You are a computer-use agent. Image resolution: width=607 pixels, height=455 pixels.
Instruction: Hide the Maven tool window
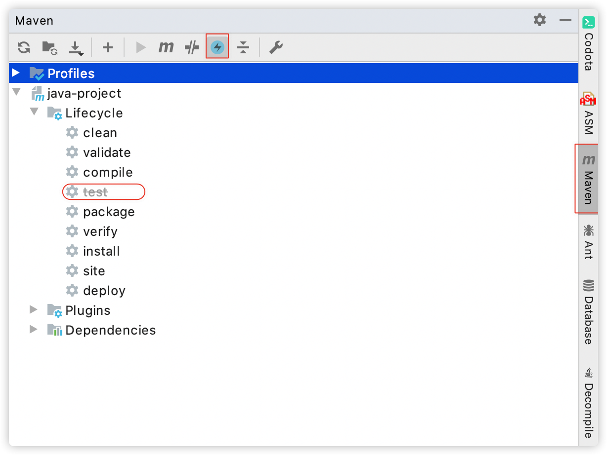pos(565,20)
